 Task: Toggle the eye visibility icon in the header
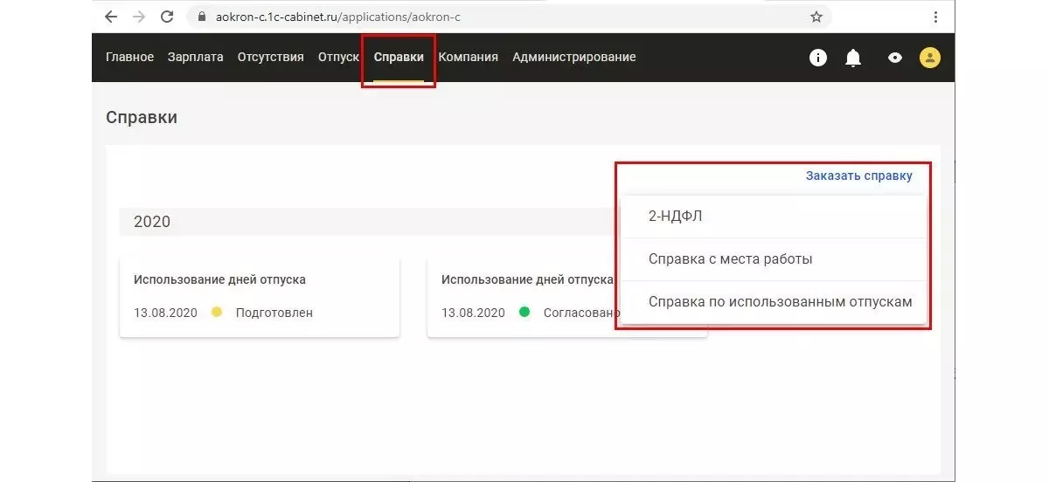(x=894, y=58)
